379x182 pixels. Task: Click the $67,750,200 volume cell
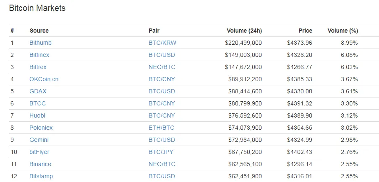[x=245, y=152]
